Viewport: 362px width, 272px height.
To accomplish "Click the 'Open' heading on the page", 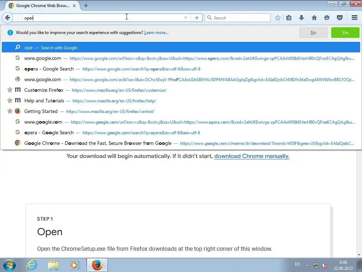I will [x=49, y=232].
